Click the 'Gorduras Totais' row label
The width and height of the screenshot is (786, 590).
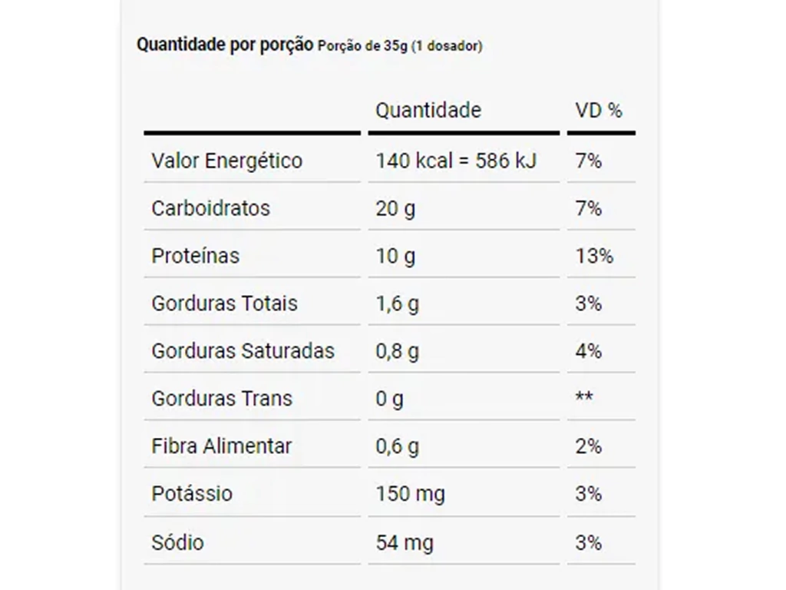pyautogui.click(x=224, y=303)
